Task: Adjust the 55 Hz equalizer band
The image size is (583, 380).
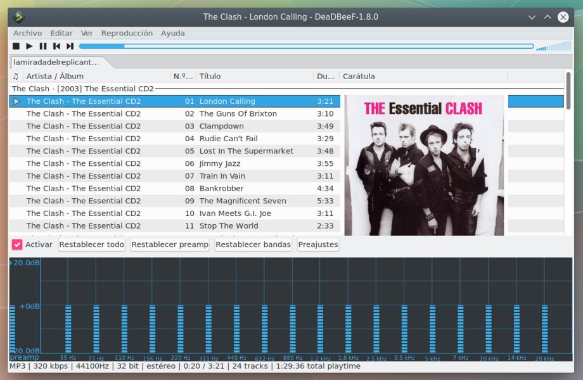Action: point(68,328)
